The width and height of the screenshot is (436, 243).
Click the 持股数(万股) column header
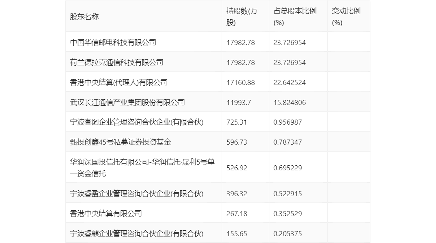(x=241, y=17)
